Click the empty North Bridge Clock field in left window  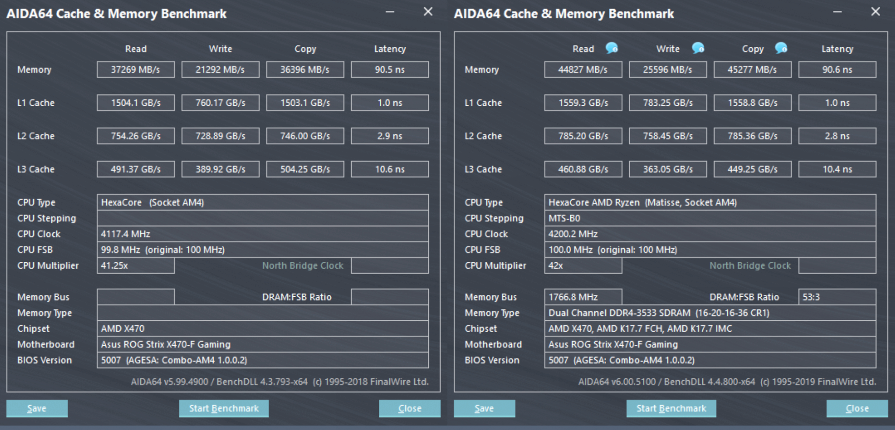point(390,265)
